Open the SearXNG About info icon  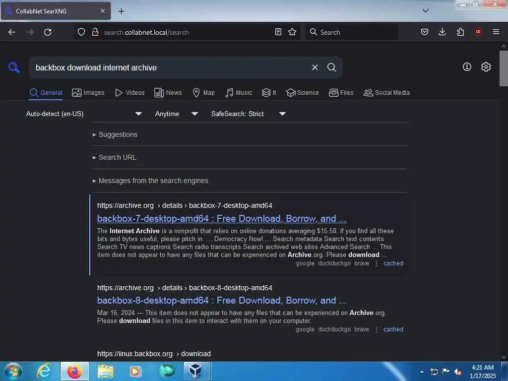(x=467, y=67)
